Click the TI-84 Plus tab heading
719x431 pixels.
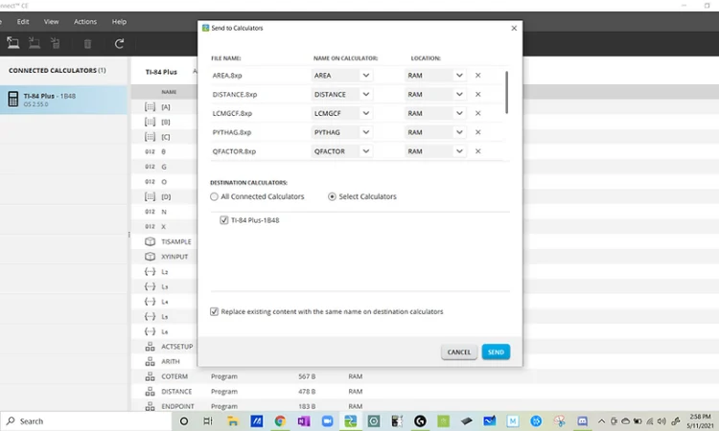click(161, 72)
